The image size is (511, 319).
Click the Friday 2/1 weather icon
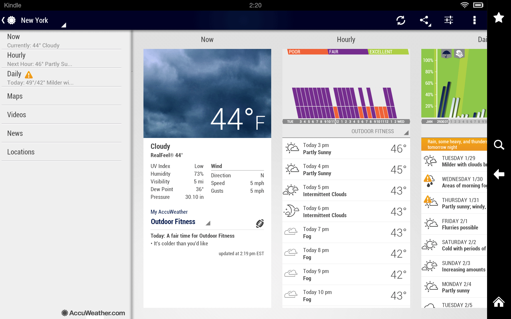[x=430, y=224]
